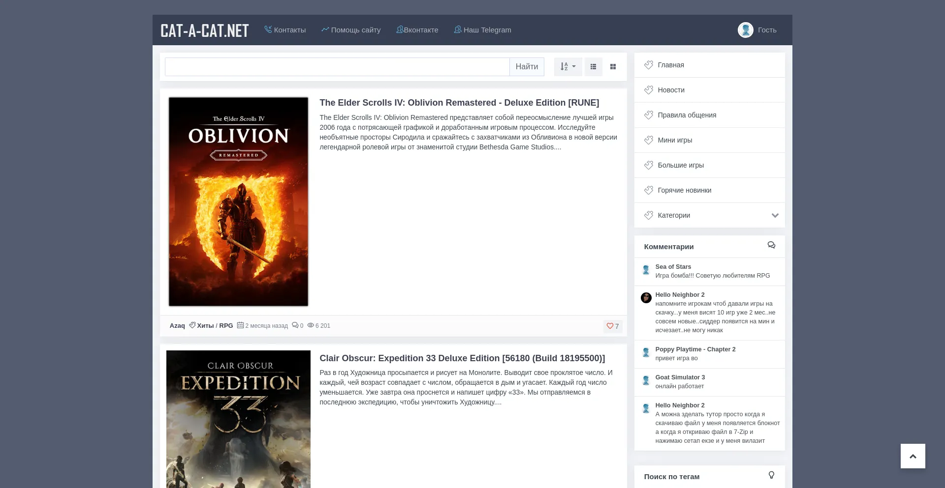Click the eye views icon showing 6 201
Screen dimensions: 945x488
pyautogui.click(x=311, y=325)
